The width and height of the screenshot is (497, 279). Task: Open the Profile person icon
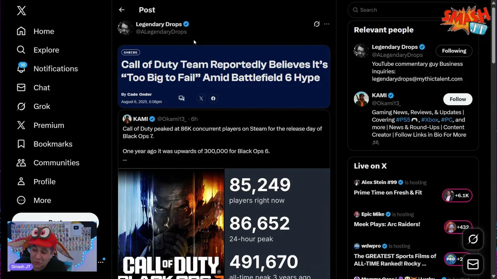(21, 181)
